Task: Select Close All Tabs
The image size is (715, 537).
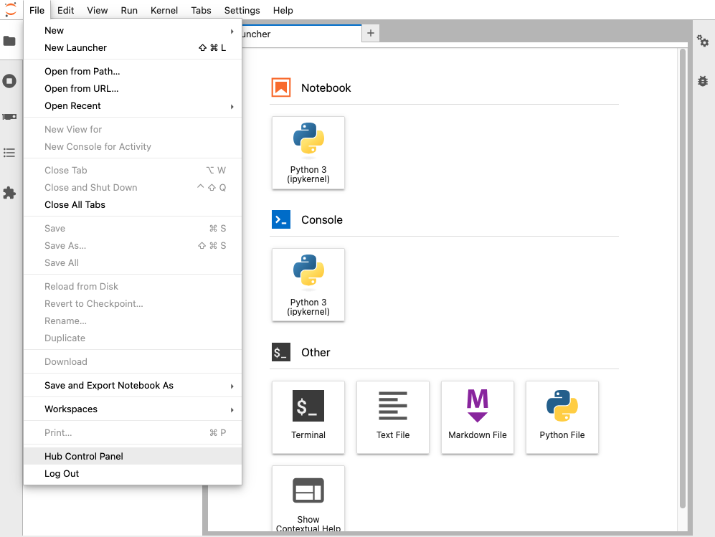Action: click(132, 205)
